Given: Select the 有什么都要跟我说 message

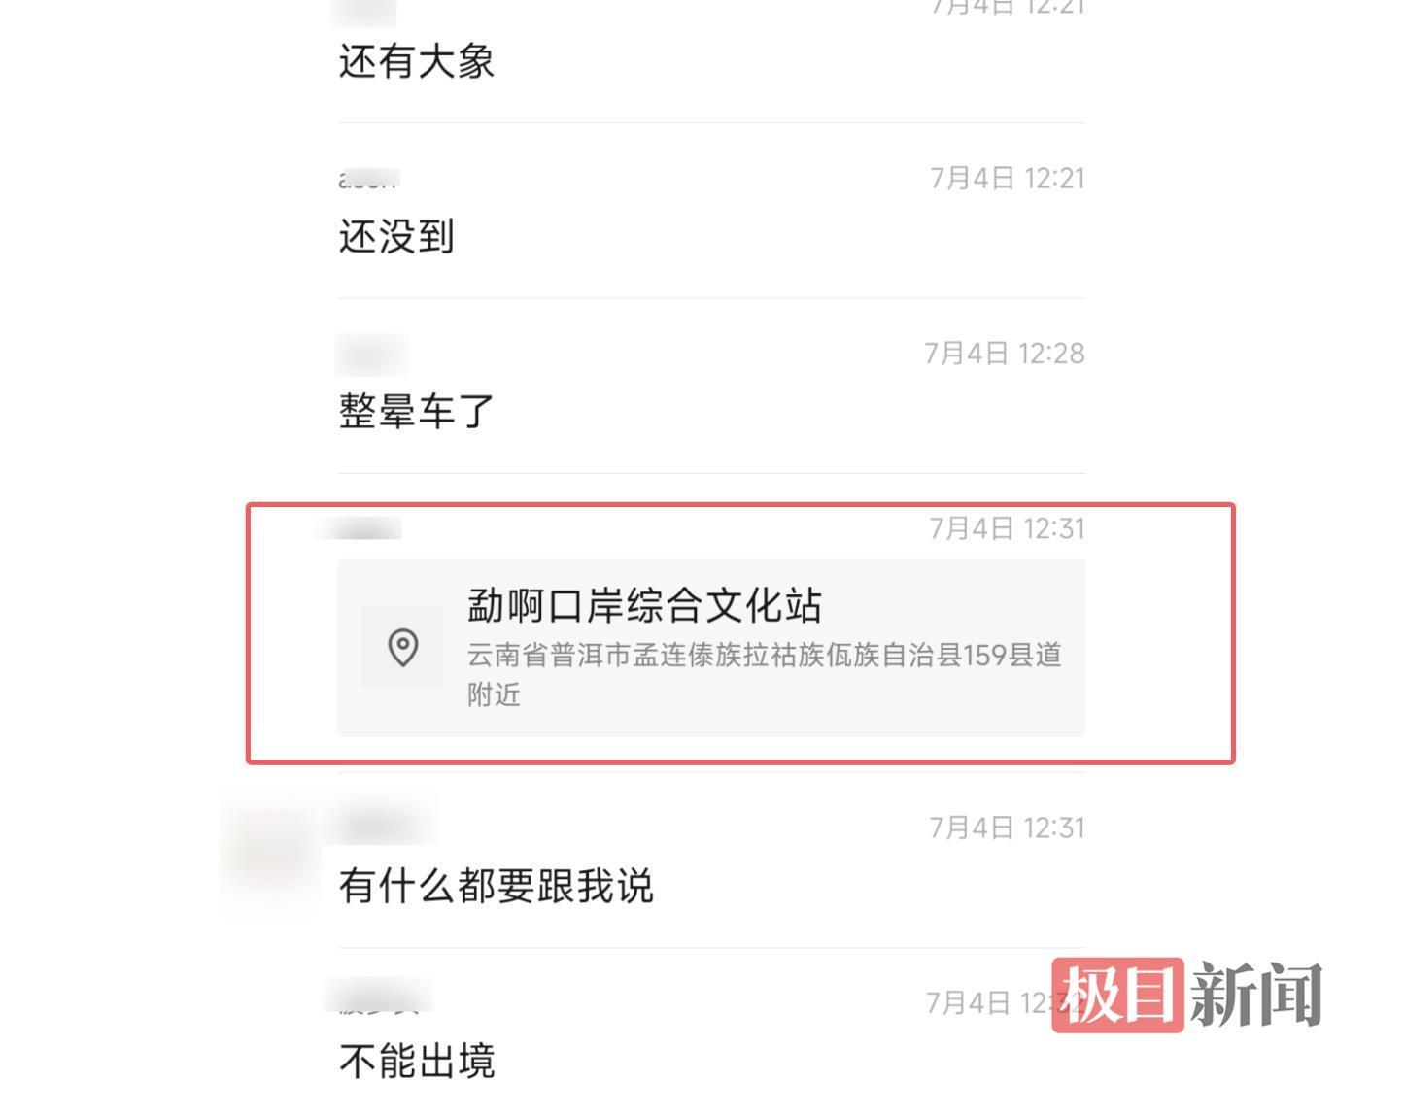Looking at the screenshot, I should 496,886.
